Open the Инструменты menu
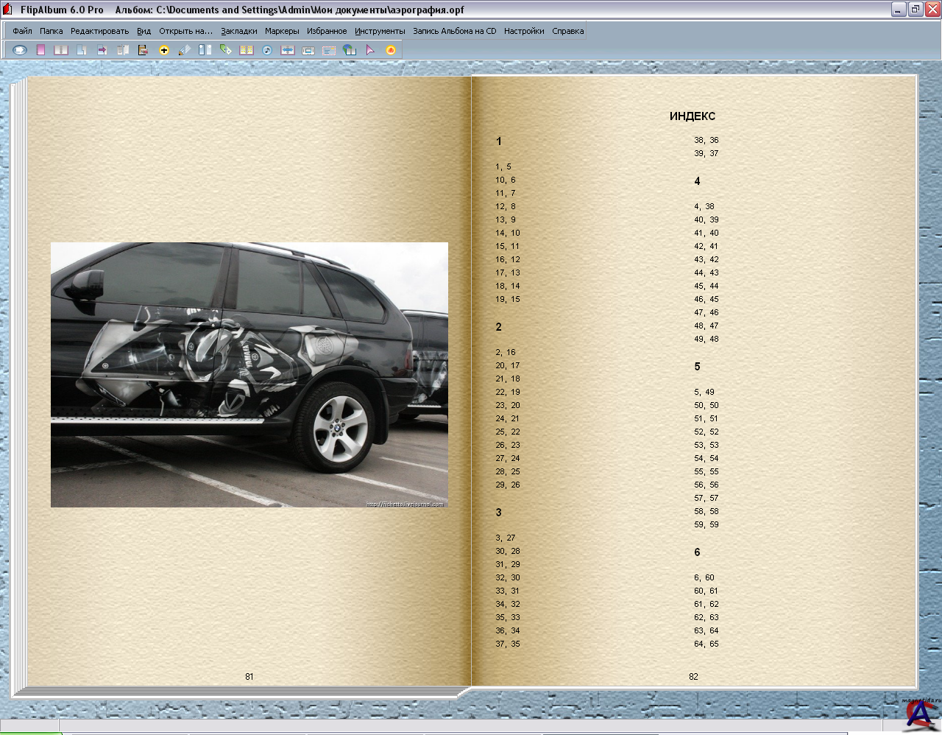Screen dimensions: 942x735 (x=380, y=31)
